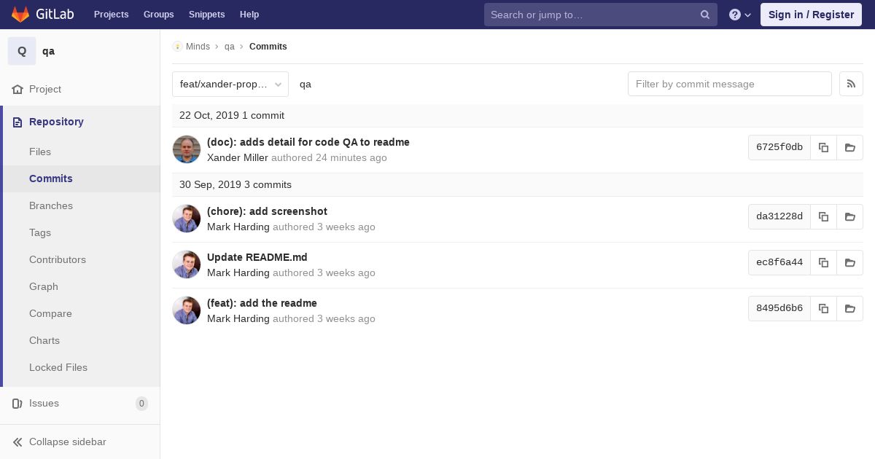Open commit '(chore): add screenshot'
The image size is (875, 459).
267,211
